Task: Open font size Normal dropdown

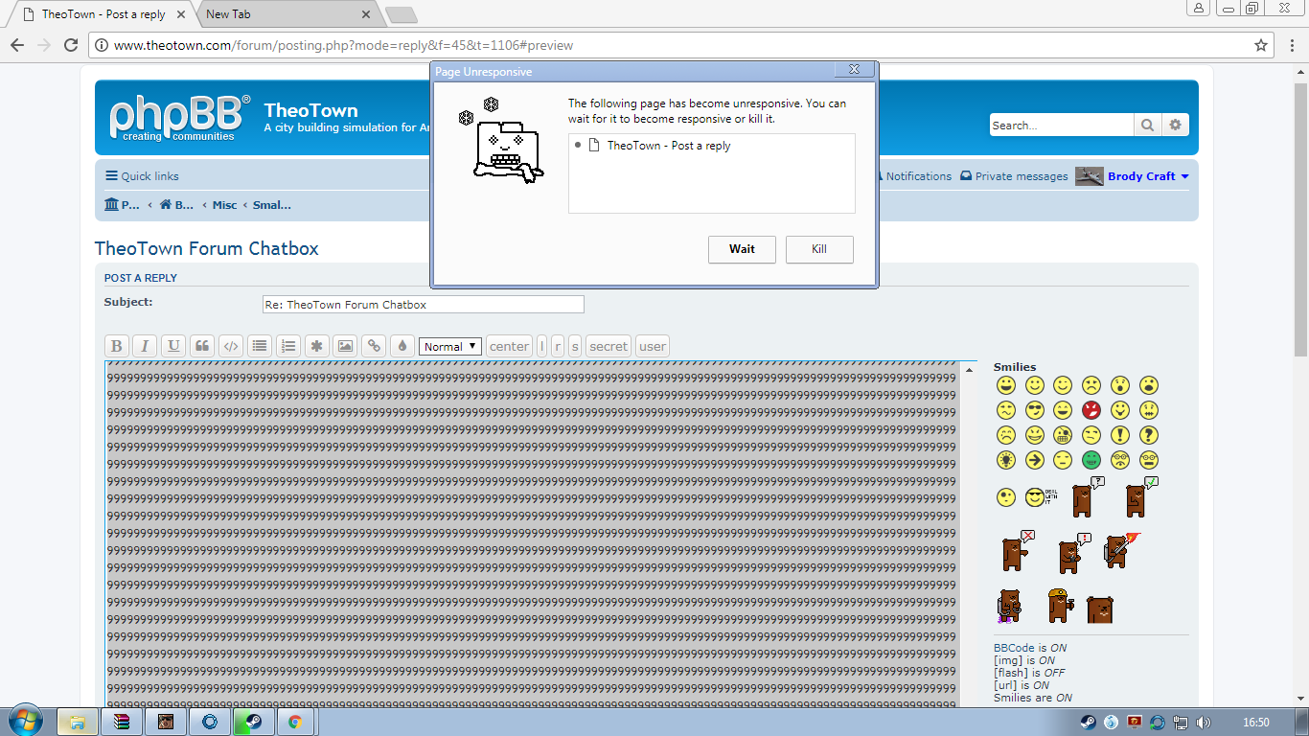Action: (x=450, y=346)
